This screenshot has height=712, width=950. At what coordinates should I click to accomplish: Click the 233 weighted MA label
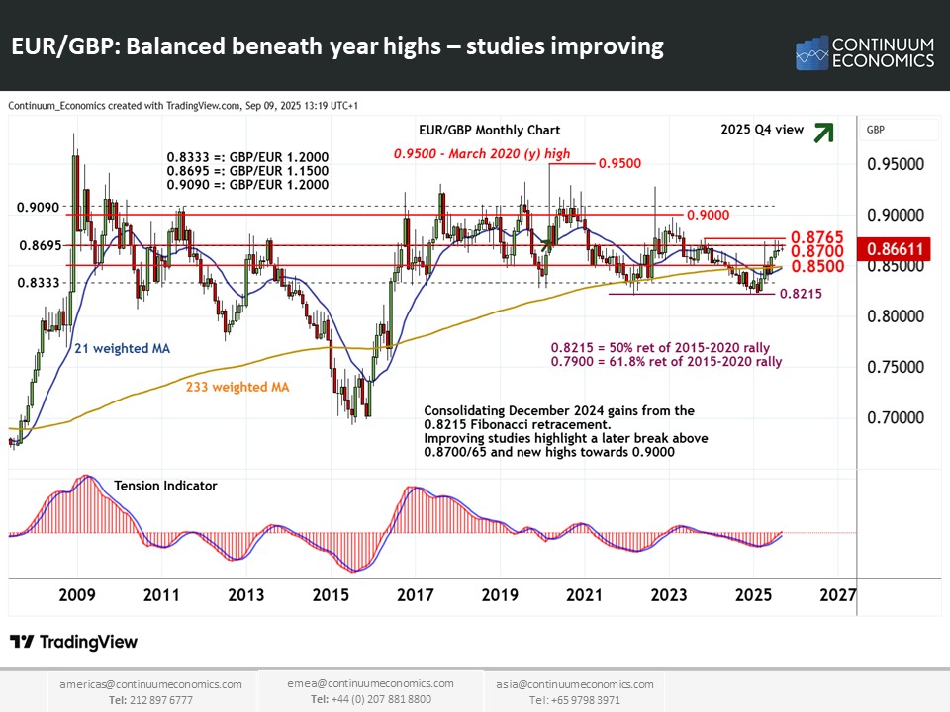pos(237,387)
